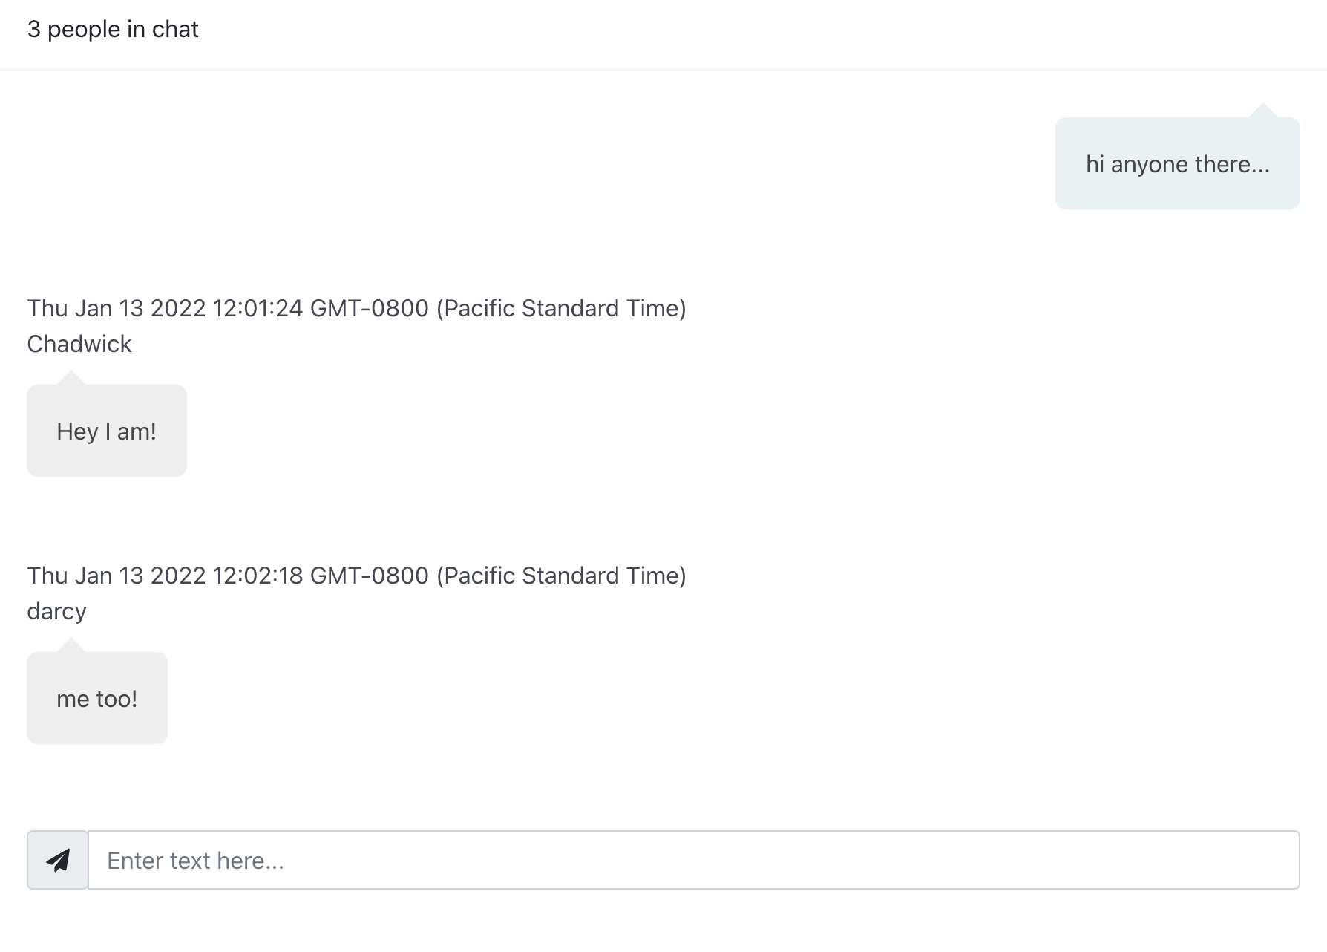Screen dimensions: 1327x952
Task: Click the time 12:01:24 in Chadwick's timestamp
Action: click(x=258, y=308)
